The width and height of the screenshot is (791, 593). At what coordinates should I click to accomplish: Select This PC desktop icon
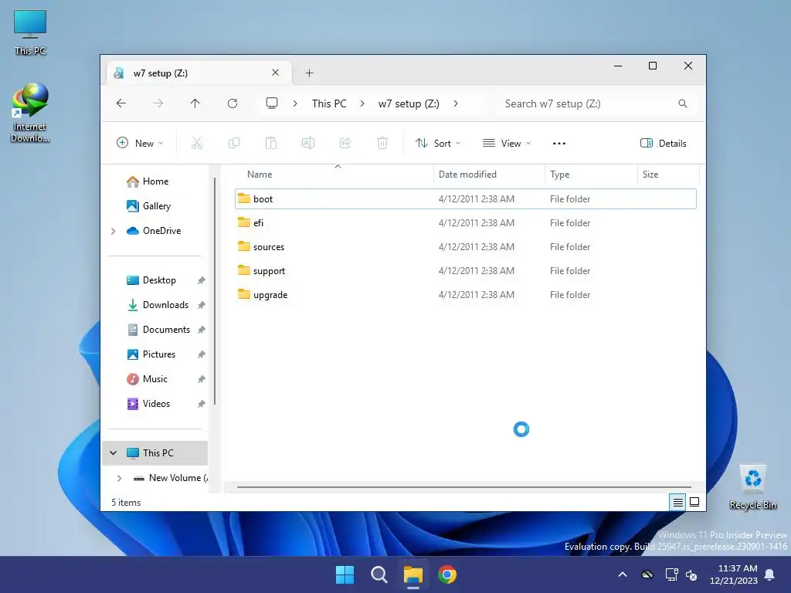point(30,32)
